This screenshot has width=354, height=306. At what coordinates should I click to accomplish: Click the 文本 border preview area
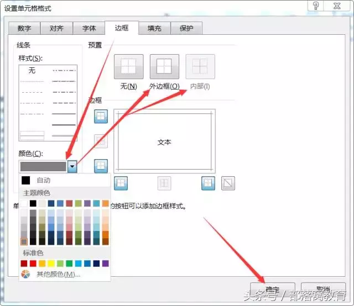[164, 142]
